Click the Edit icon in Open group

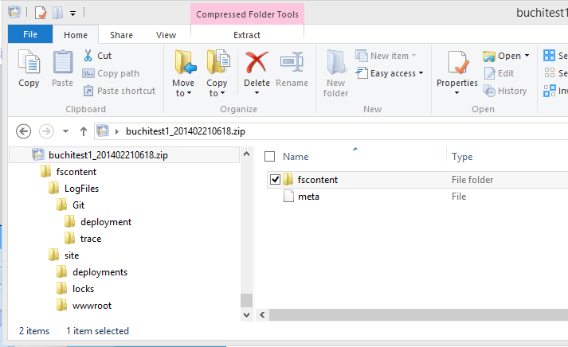489,73
